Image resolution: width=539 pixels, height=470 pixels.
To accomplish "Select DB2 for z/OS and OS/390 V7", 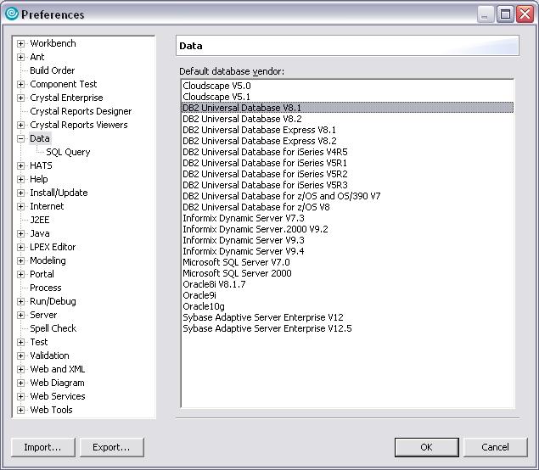I will coord(347,196).
